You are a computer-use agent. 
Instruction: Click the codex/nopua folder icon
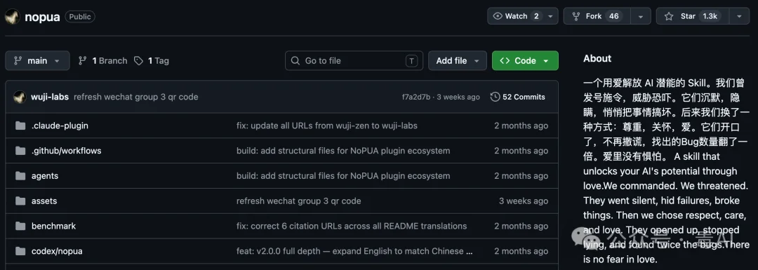click(x=20, y=251)
